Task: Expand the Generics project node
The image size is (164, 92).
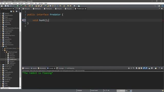Action: pyautogui.click(x=1, y=13)
